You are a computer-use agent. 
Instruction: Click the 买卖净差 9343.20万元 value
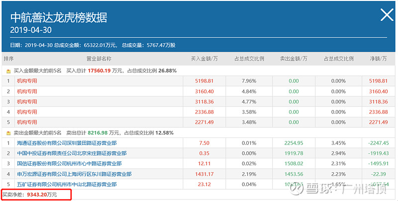[x=42, y=195]
